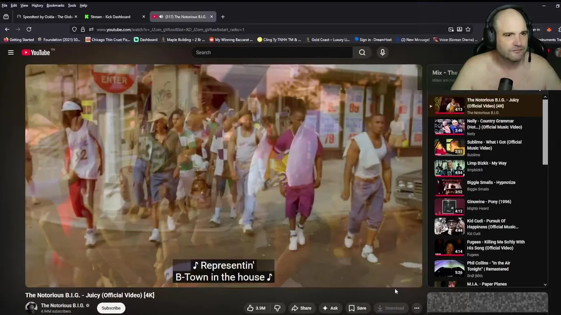Play Nelly Country Grammar thumbnail

(x=449, y=126)
